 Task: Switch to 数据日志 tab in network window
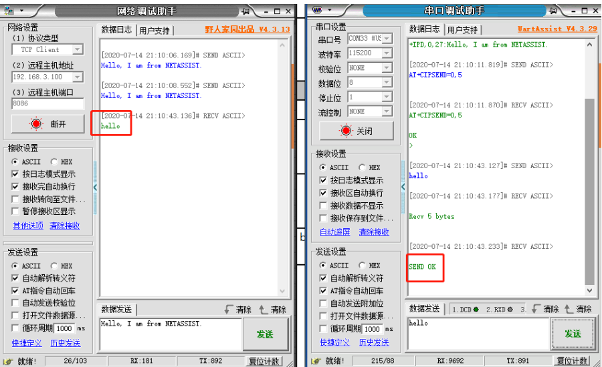116,29
